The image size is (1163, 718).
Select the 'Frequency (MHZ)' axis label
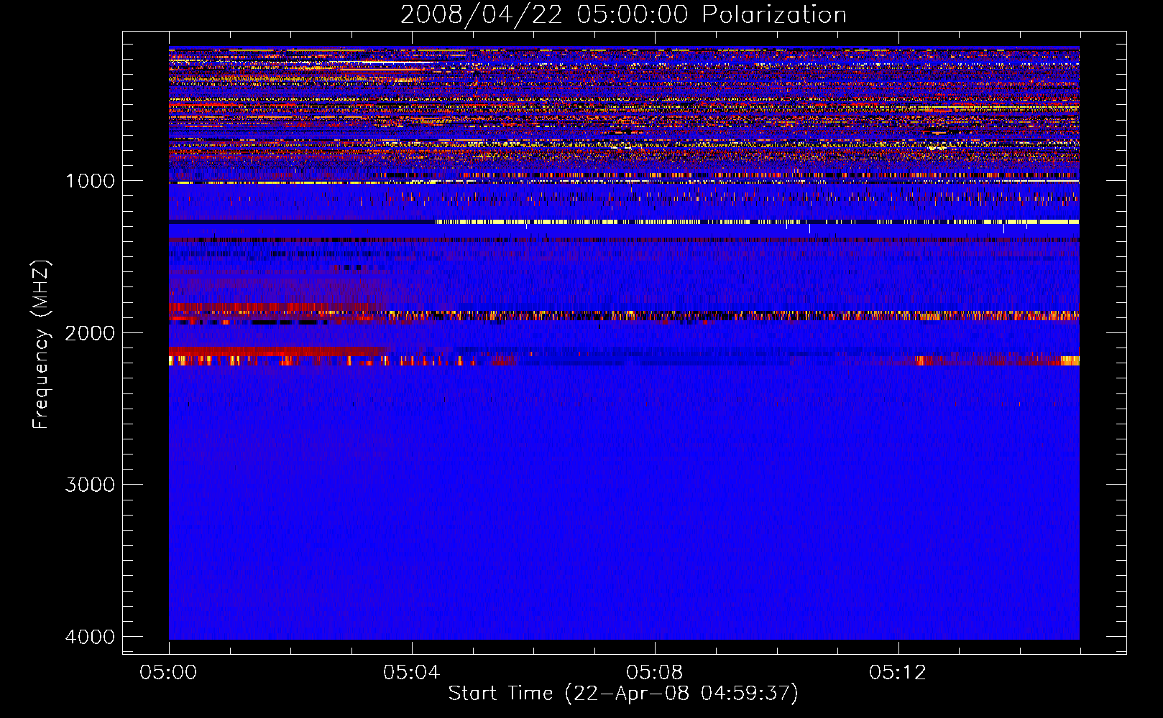(x=41, y=345)
